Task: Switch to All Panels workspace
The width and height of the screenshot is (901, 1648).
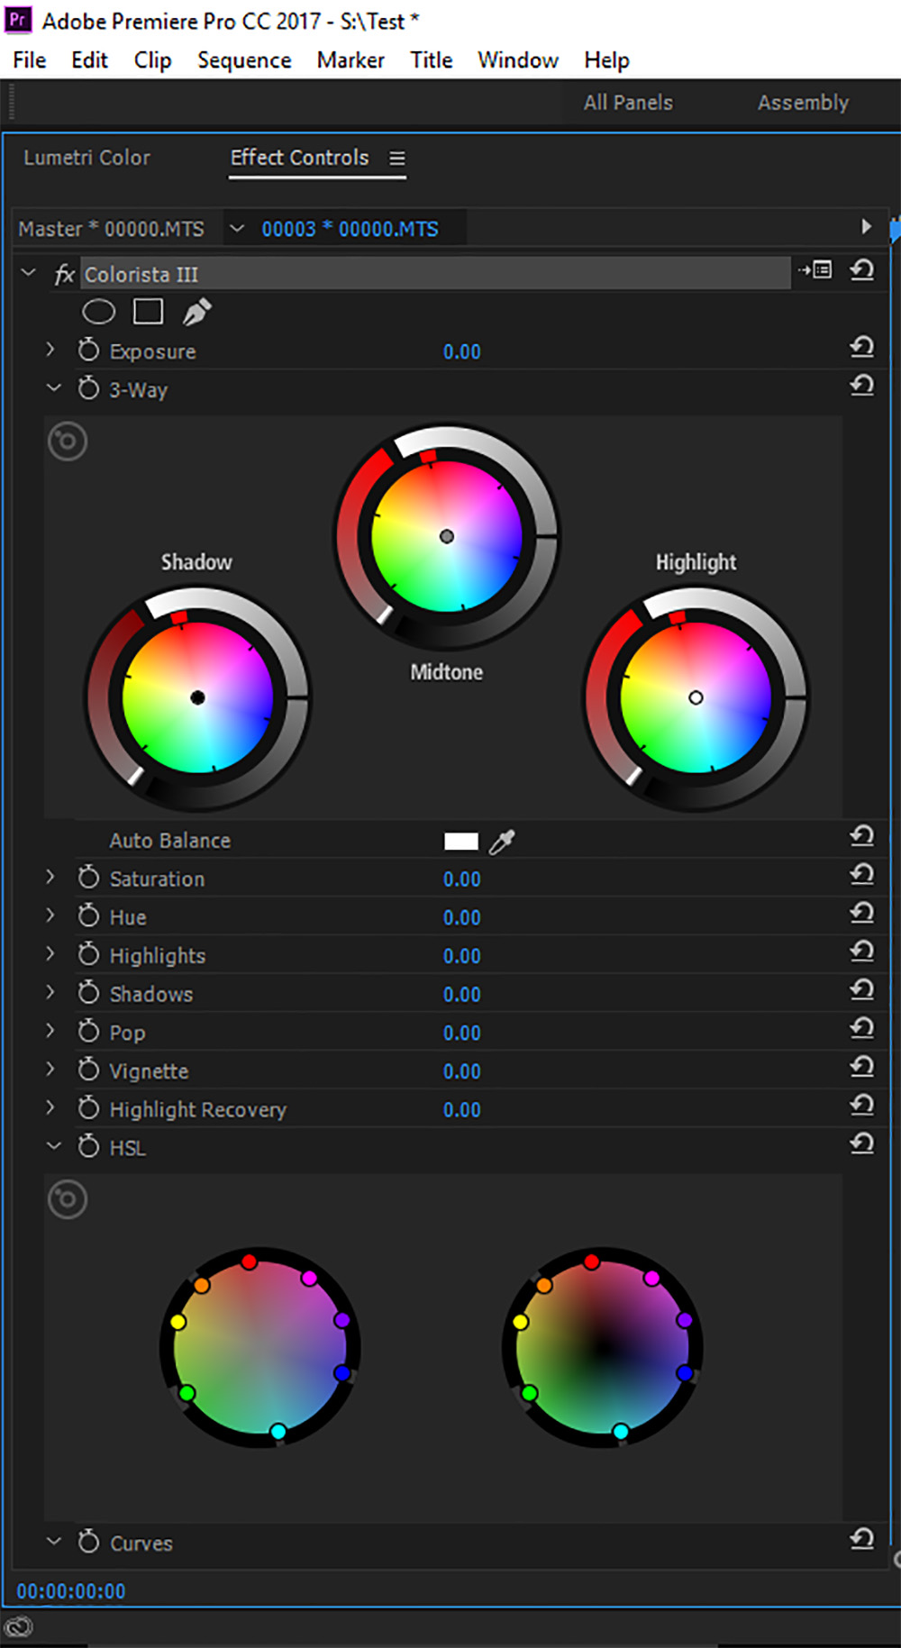Action: pyautogui.click(x=628, y=103)
